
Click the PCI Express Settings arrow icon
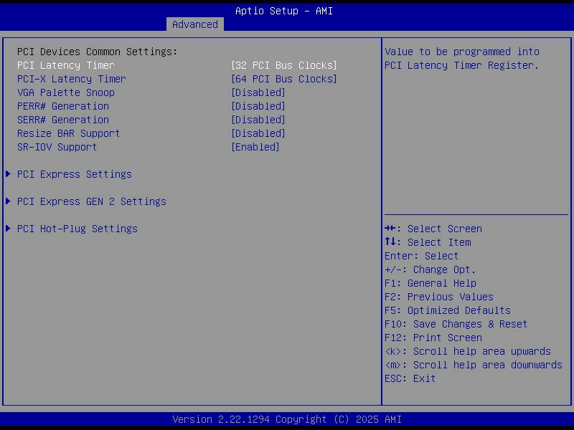(9, 174)
